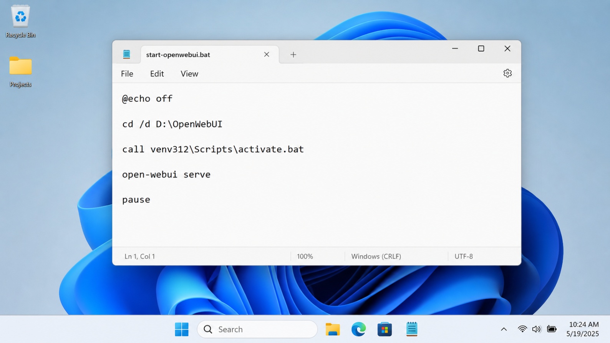This screenshot has height=343, width=610.
Task: Open the Windows Start menu
Action: click(182, 329)
